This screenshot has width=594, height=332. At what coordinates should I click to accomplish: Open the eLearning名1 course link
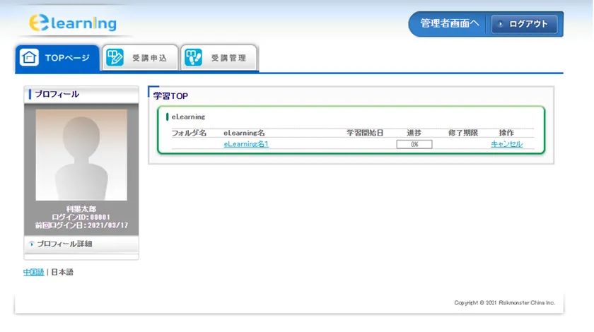click(246, 144)
